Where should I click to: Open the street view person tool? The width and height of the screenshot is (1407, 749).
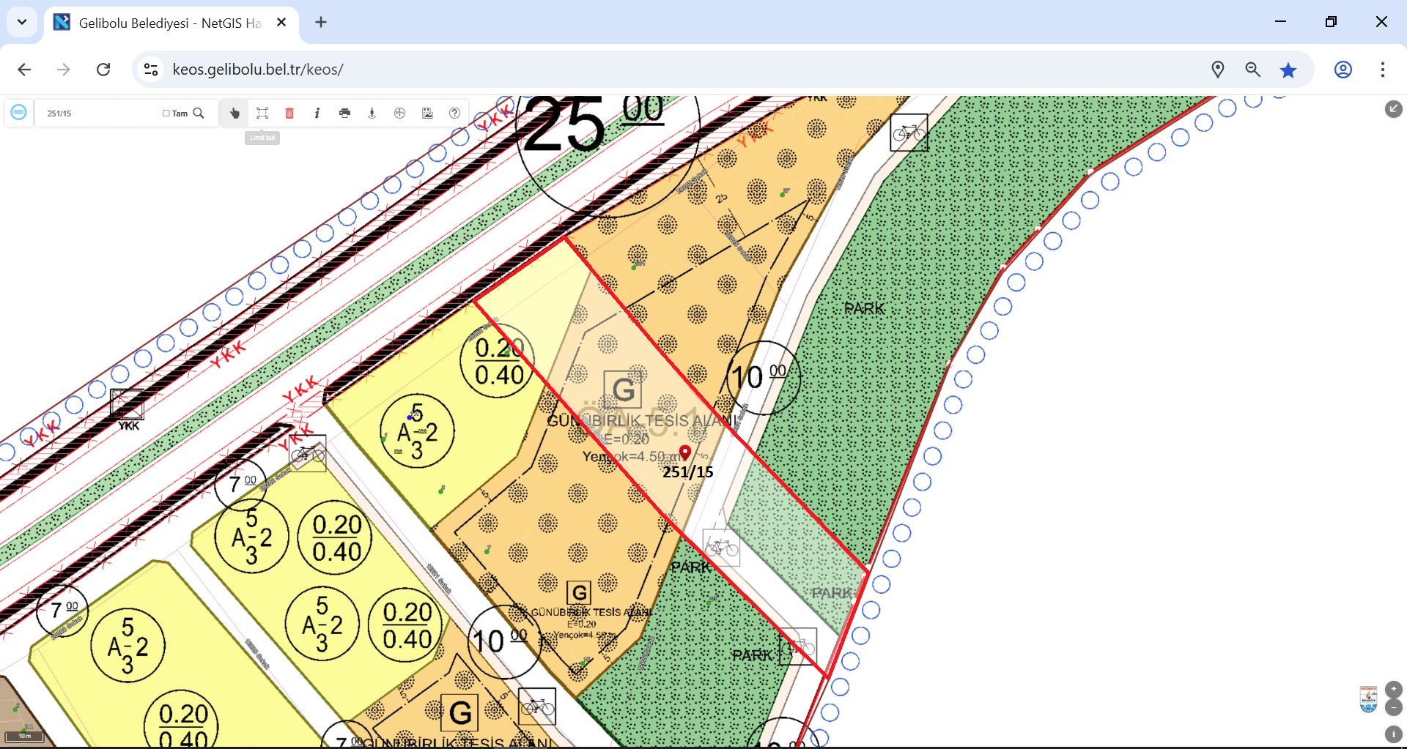(372, 113)
